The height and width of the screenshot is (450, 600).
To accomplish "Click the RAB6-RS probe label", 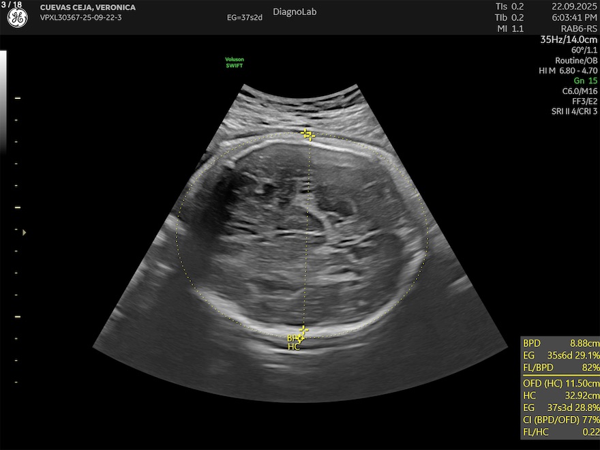I will (578, 28).
